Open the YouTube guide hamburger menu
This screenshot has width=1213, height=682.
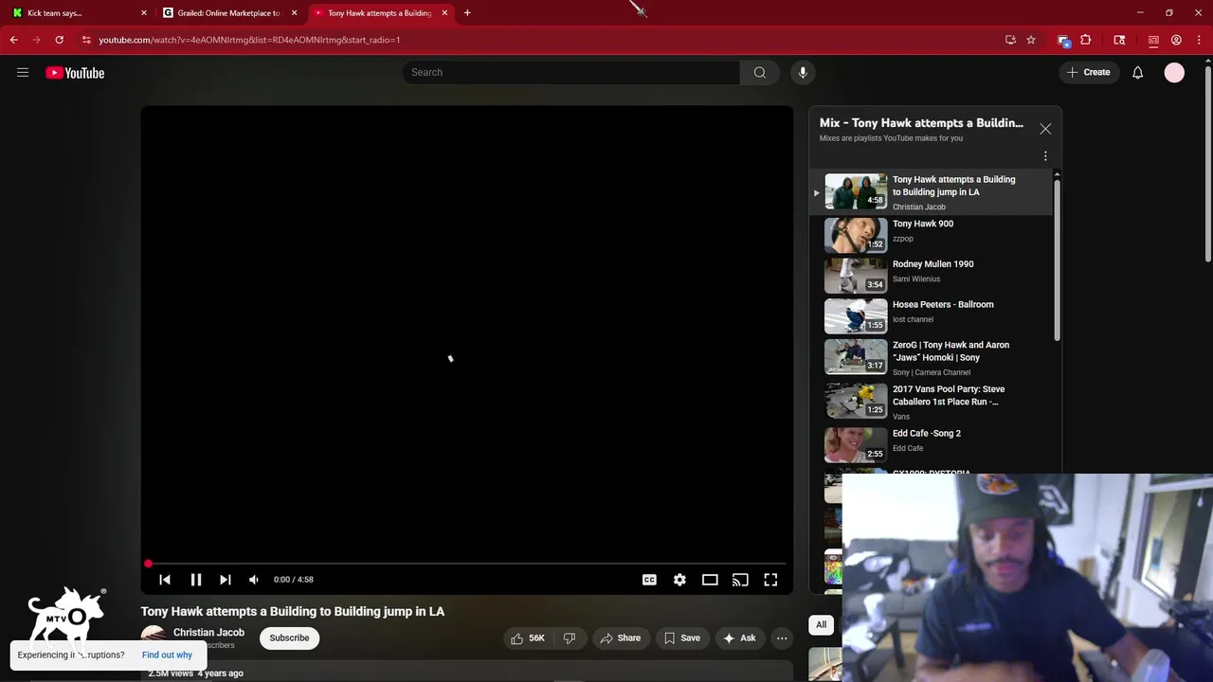click(x=23, y=73)
